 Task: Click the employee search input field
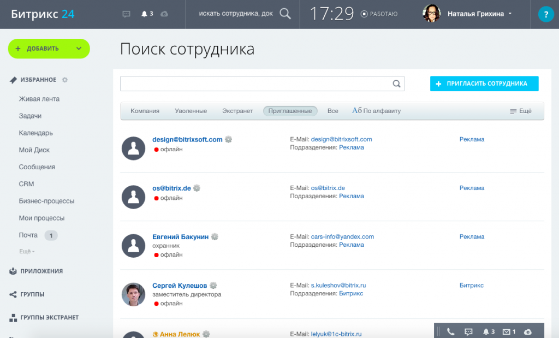click(x=262, y=84)
